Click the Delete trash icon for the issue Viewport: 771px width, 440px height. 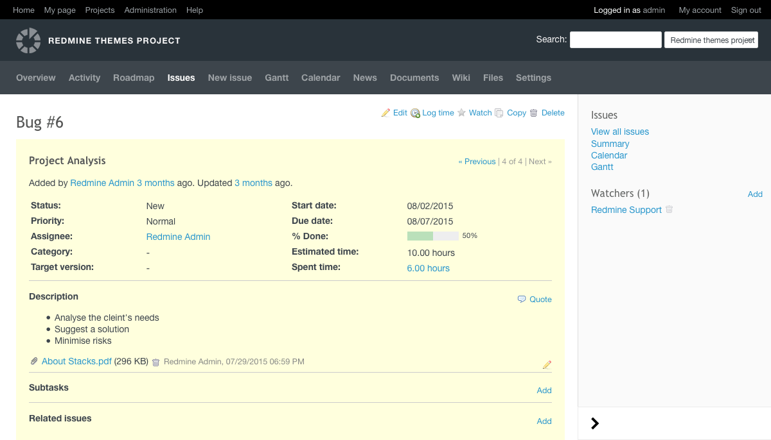click(x=533, y=113)
